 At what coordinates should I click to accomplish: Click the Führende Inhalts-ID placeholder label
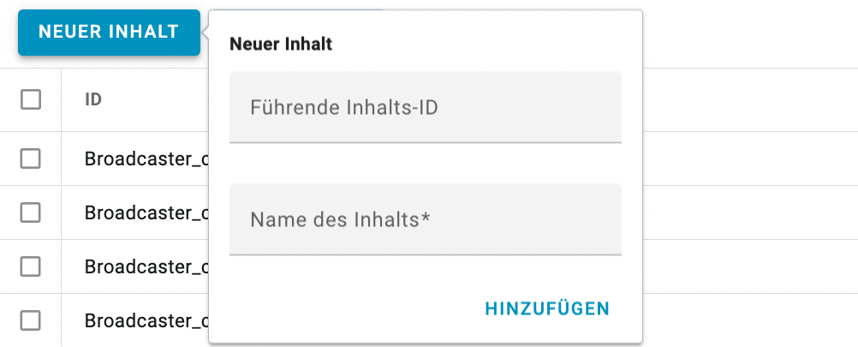coord(345,108)
